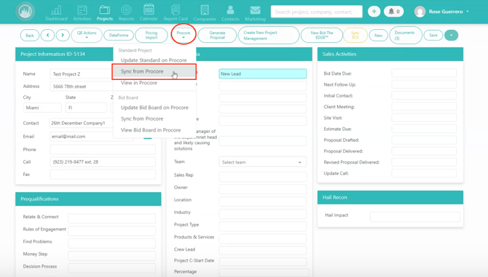Click the app logo in the header
This screenshot has width=488, height=277.
[25, 12]
